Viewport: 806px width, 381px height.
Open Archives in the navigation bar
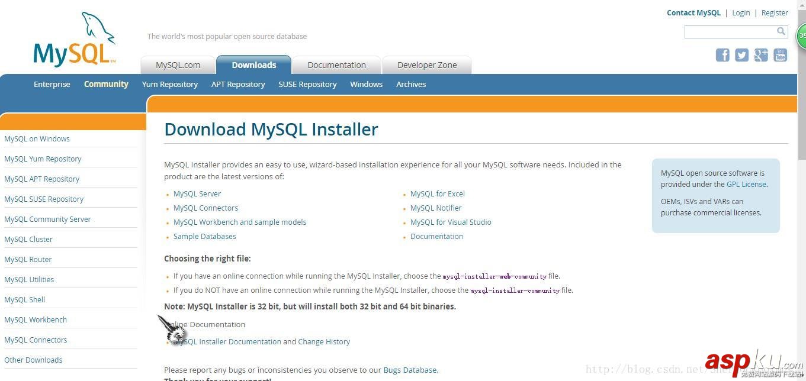coord(411,84)
